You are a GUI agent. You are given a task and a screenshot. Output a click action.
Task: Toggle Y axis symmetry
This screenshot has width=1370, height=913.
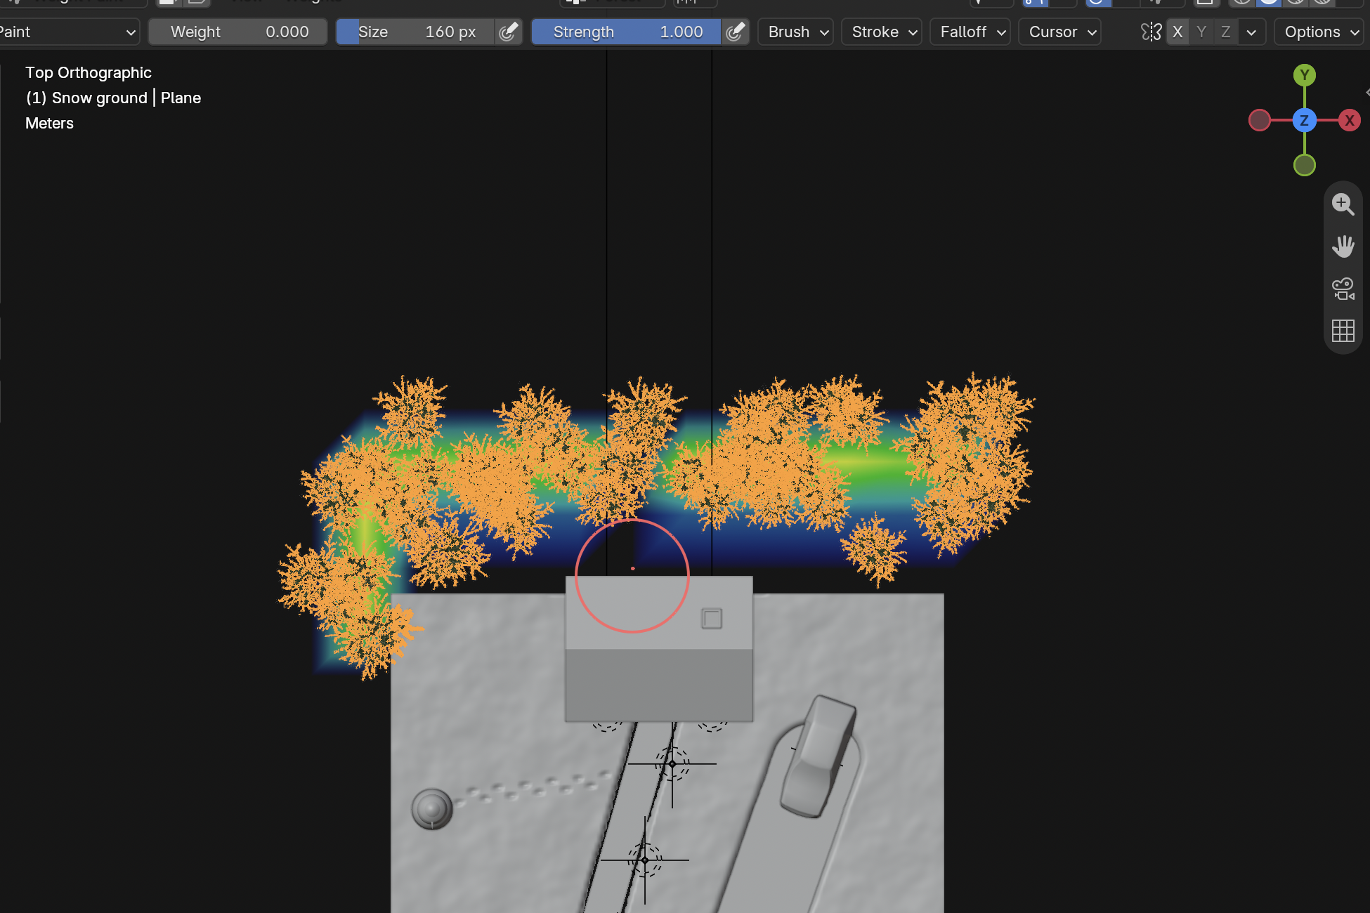(x=1201, y=32)
